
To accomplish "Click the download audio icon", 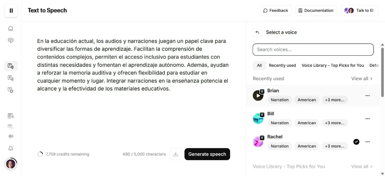I will (x=176, y=154).
